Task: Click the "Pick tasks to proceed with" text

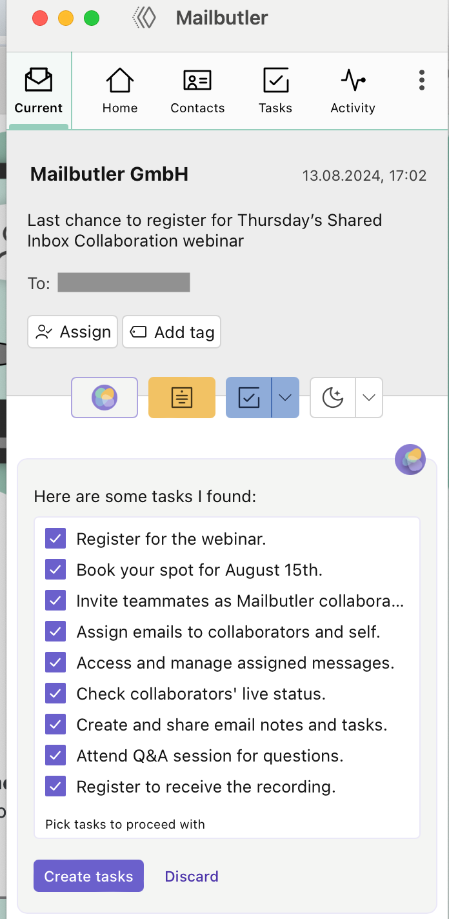Action: [125, 824]
